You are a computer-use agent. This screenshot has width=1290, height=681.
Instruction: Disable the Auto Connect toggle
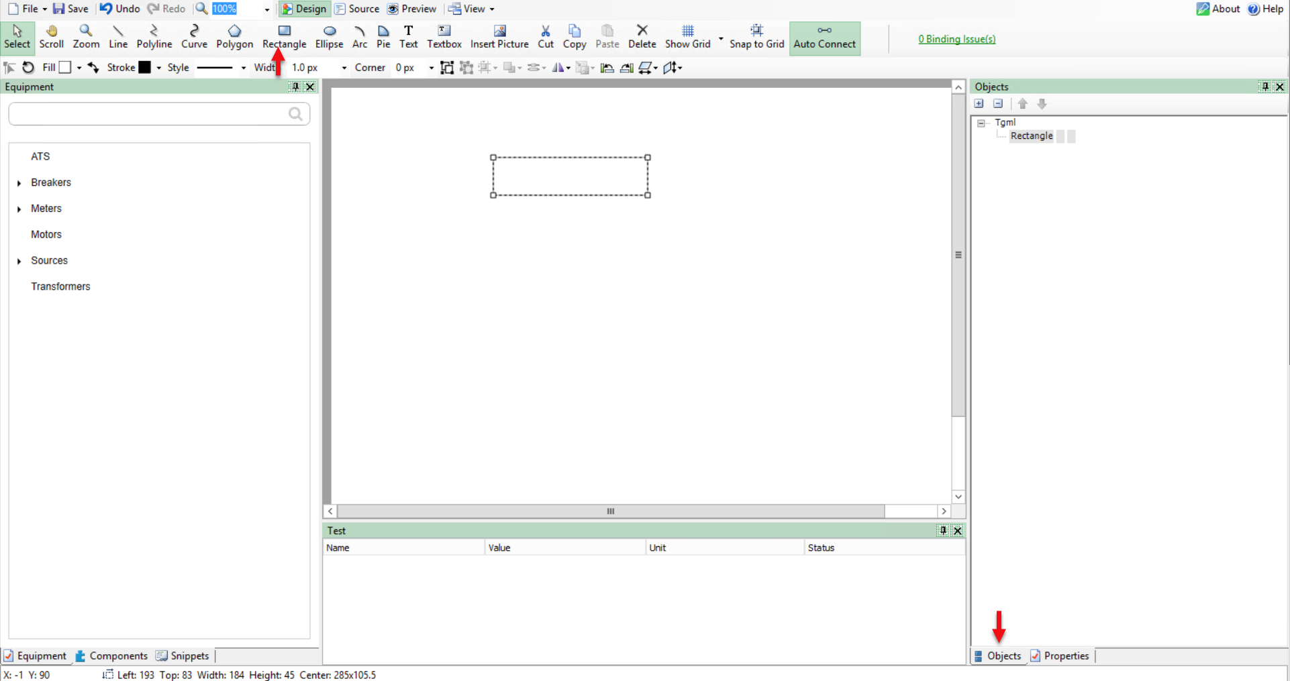824,37
